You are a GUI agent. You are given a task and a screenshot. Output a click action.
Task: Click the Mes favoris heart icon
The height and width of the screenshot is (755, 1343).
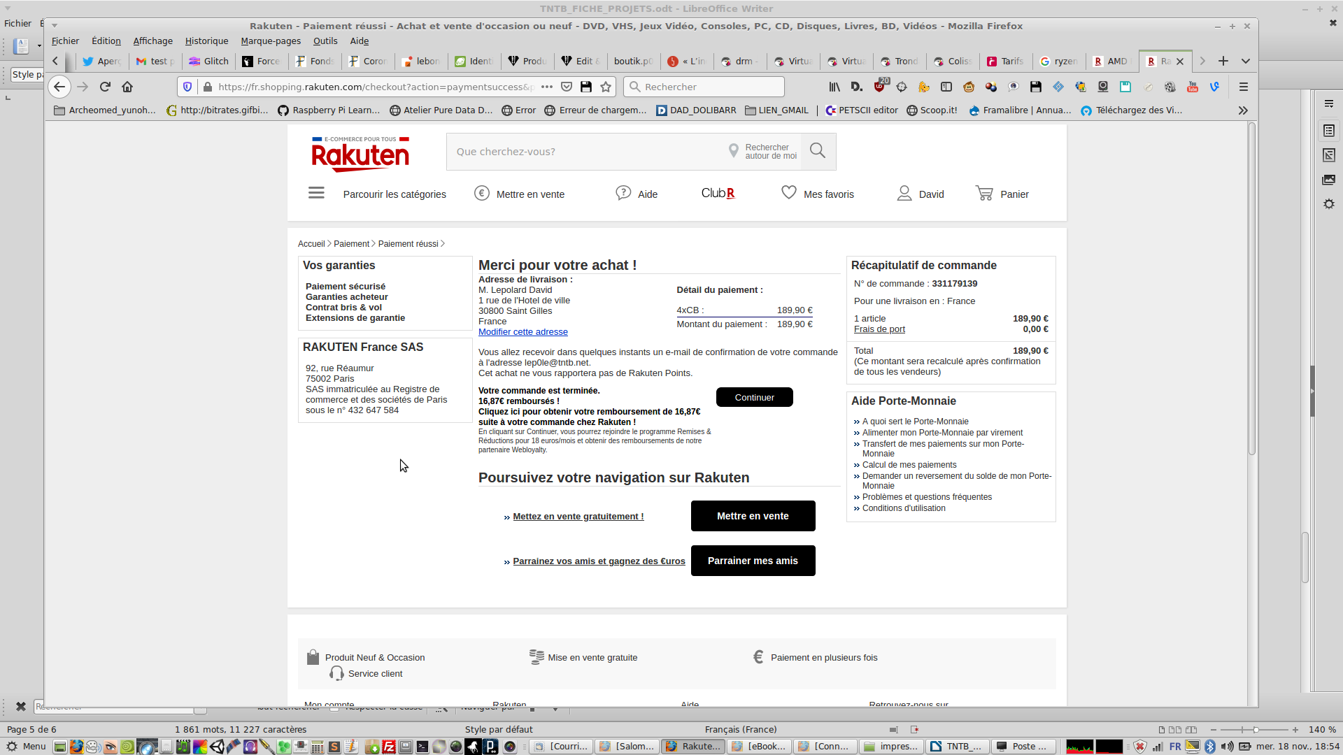click(789, 193)
